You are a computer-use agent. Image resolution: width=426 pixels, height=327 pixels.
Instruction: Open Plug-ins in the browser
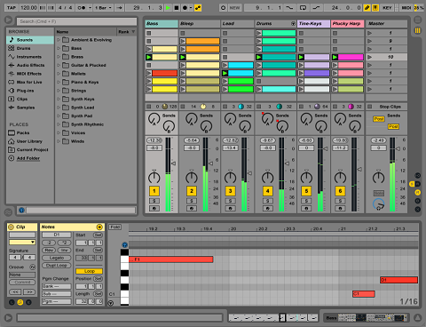coord(29,91)
